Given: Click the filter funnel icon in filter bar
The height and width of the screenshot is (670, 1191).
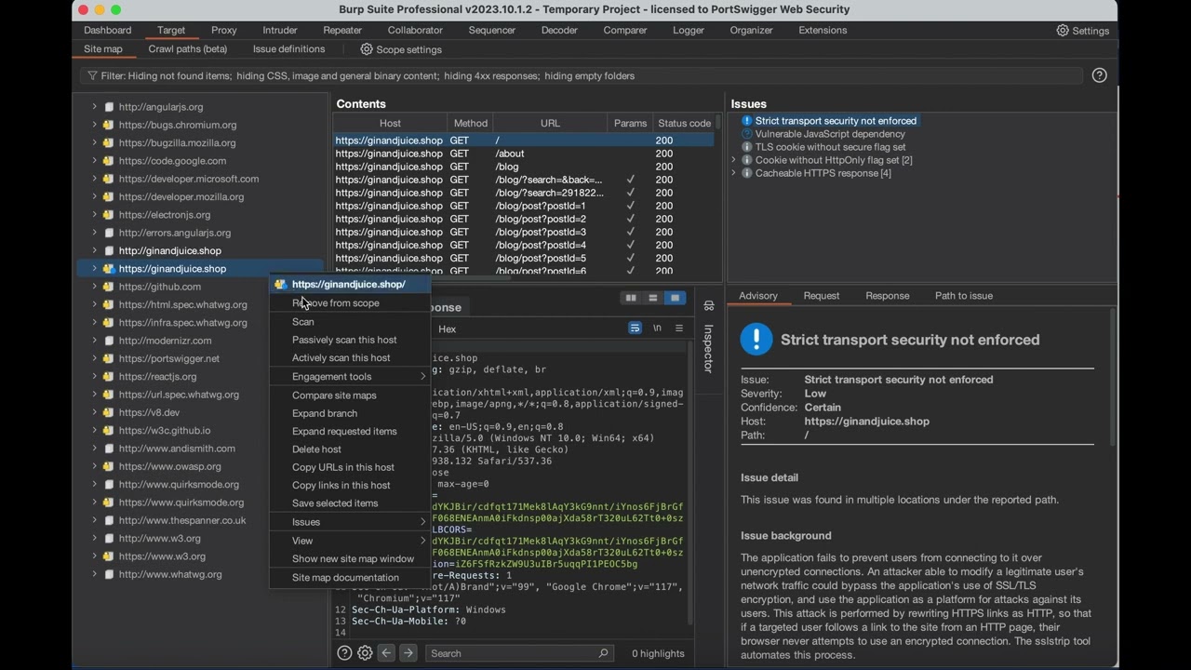Looking at the screenshot, I should [92, 76].
